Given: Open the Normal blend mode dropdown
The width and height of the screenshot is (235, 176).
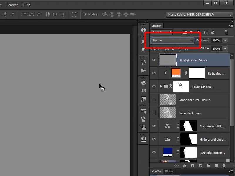Looking at the screenshot, I should tap(172, 40).
